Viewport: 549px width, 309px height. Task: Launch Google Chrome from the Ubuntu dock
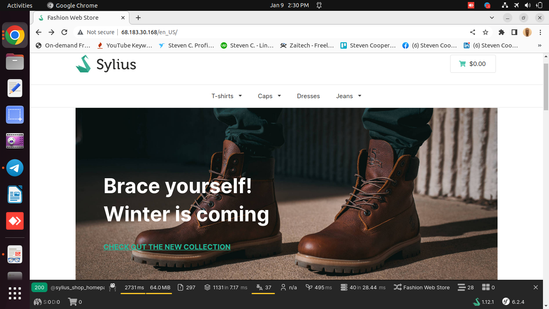pyautogui.click(x=14, y=35)
